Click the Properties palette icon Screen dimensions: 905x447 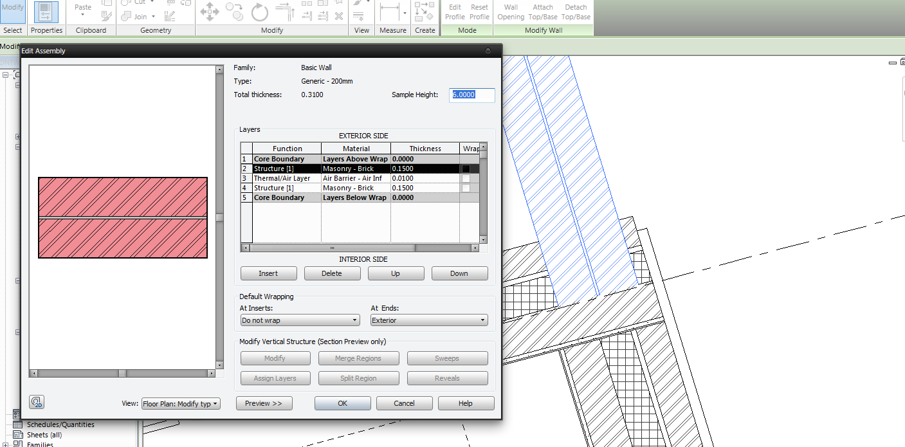[x=46, y=12]
